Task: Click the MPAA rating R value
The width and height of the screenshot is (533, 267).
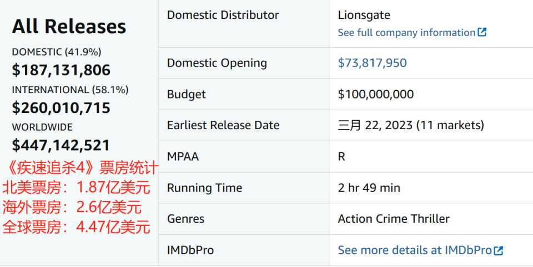Action: 341,157
